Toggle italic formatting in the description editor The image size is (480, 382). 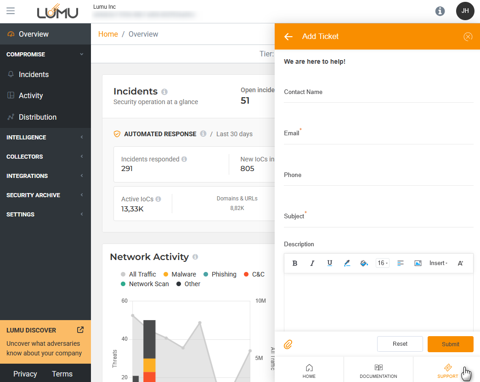[x=312, y=263]
